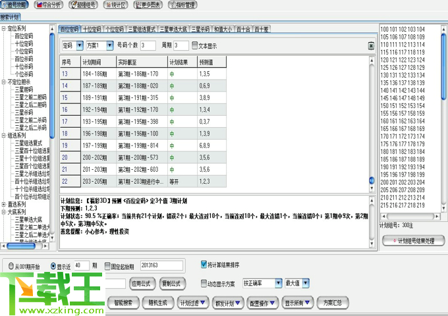Click the 更多图表 toolbar icon

pyautogui.click(x=147, y=5)
